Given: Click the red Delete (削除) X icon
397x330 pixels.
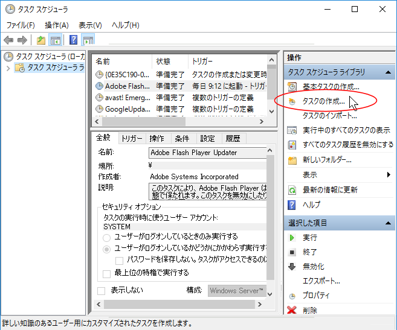Looking at the screenshot, I should [292, 310].
